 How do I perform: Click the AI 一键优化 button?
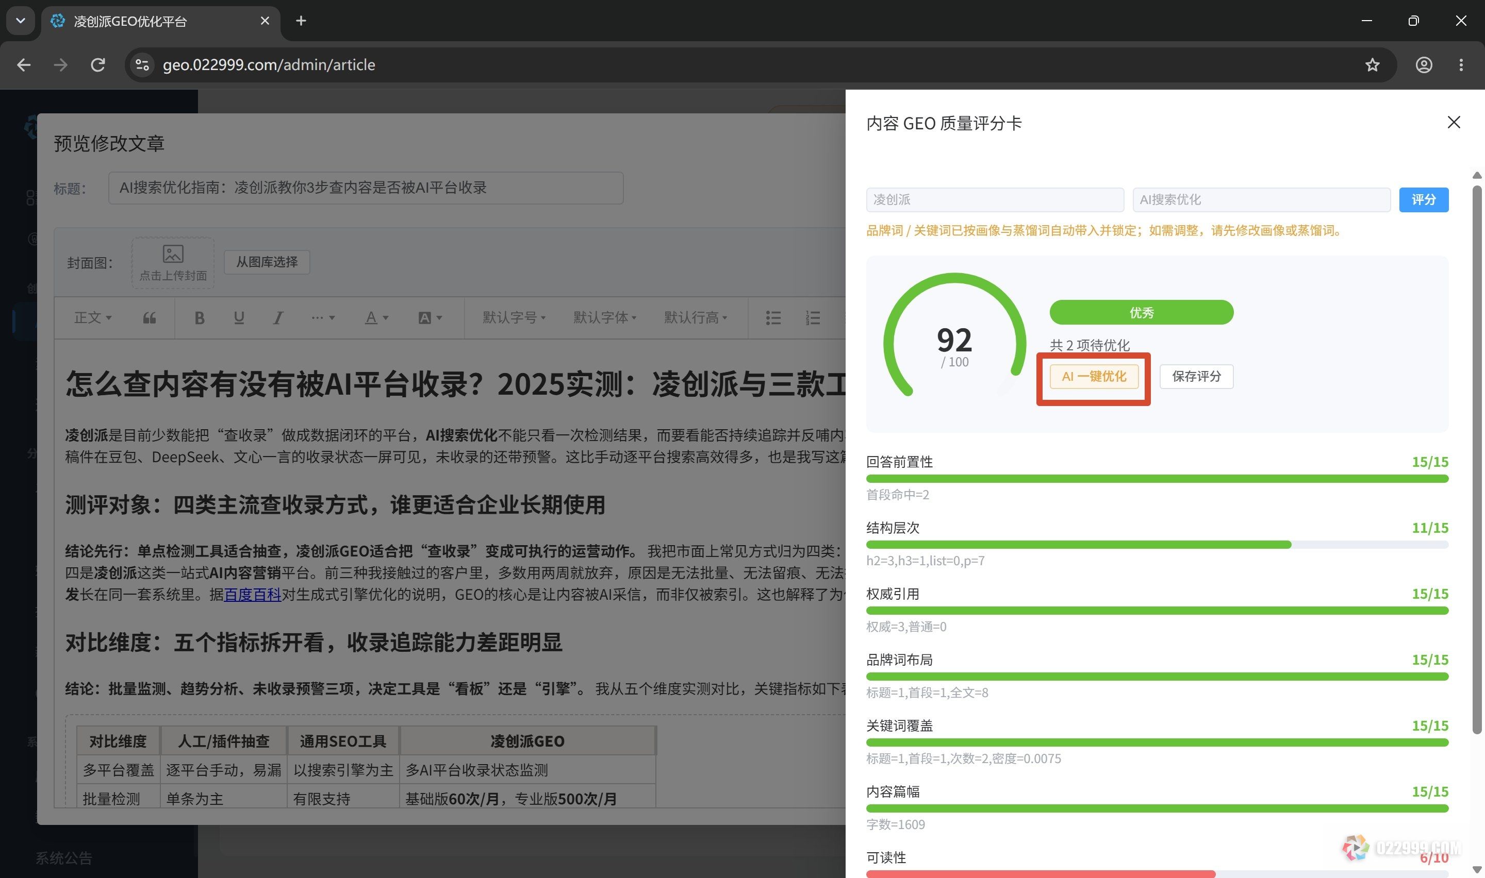[1094, 376]
